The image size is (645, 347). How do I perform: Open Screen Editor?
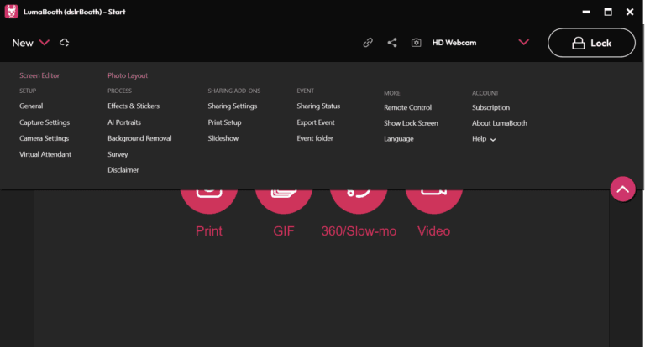point(39,75)
